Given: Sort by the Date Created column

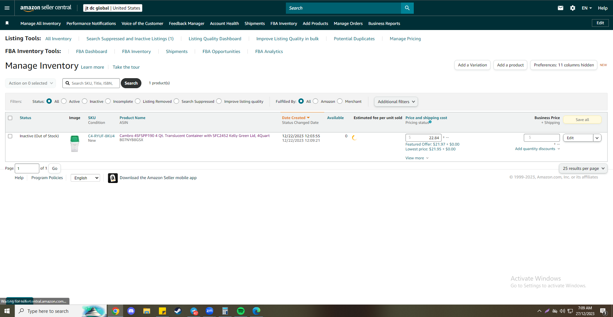Looking at the screenshot, I should click(296, 118).
